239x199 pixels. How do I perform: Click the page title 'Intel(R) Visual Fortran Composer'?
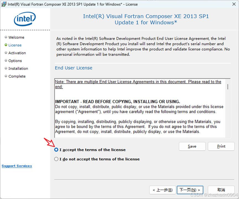click(x=146, y=19)
